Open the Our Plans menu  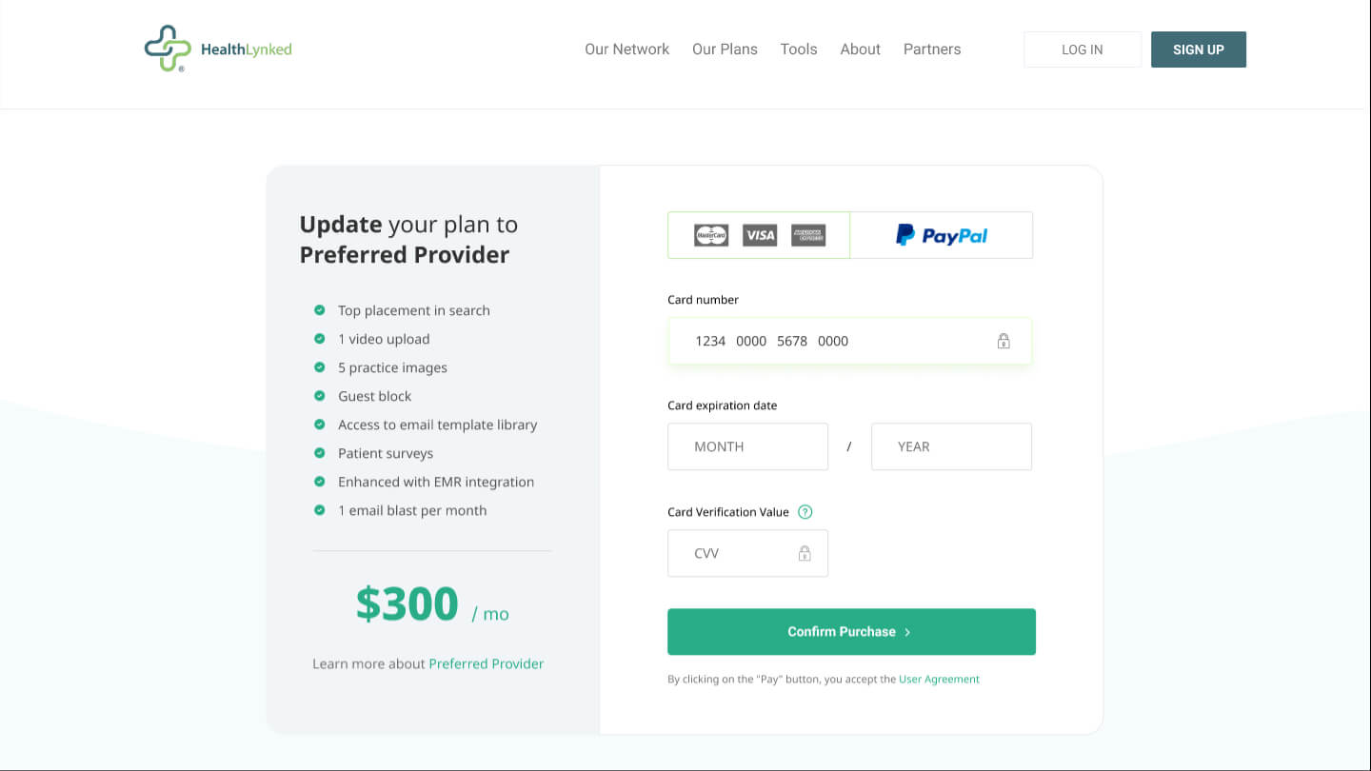pyautogui.click(x=725, y=49)
